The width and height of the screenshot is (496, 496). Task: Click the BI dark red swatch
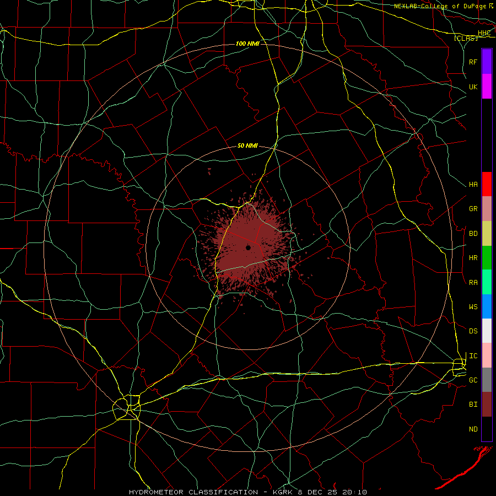click(487, 405)
